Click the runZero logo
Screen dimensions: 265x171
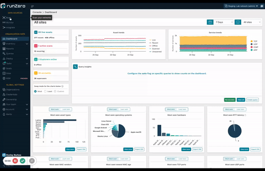coord(13,6)
